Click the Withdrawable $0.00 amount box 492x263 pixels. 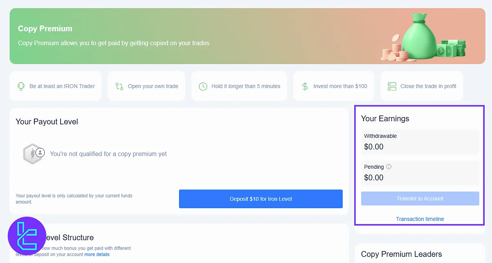click(420, 142)
